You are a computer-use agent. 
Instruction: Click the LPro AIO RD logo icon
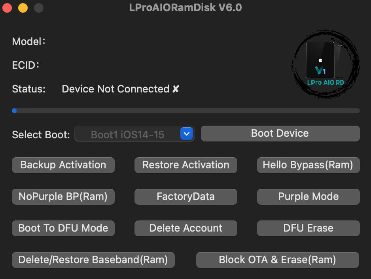(x=326, y=64)
